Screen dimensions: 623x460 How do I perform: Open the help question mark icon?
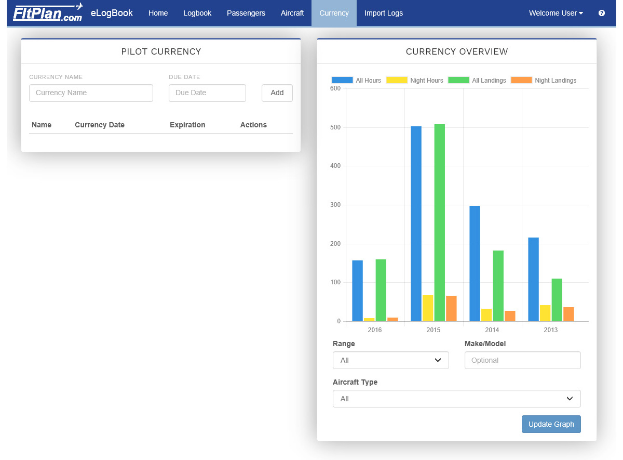(x=601, y=14)
